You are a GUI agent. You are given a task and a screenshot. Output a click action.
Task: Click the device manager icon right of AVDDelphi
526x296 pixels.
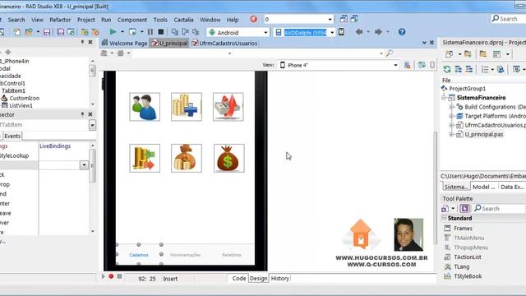pyautogui.click(x=341, y=32)
